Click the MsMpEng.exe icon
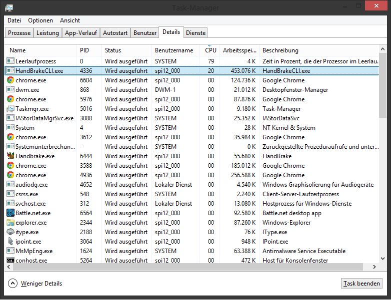Image resolution: width=391 pixels, height=301 pixels. point(10,251)
